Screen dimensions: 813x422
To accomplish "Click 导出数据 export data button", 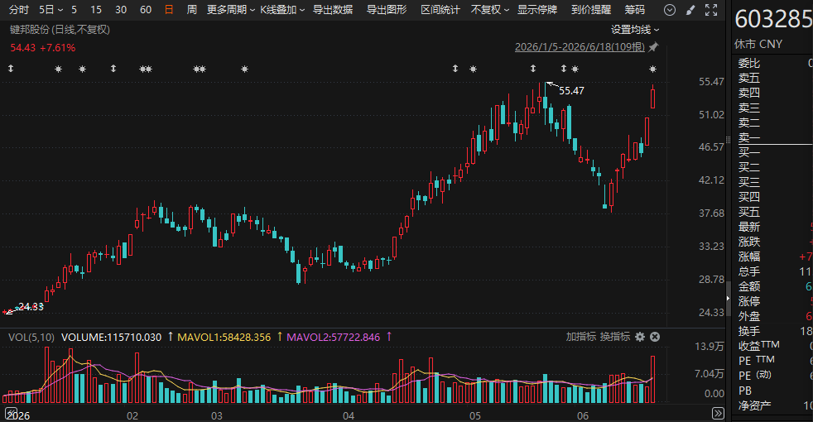I will [x=333, y=10].
